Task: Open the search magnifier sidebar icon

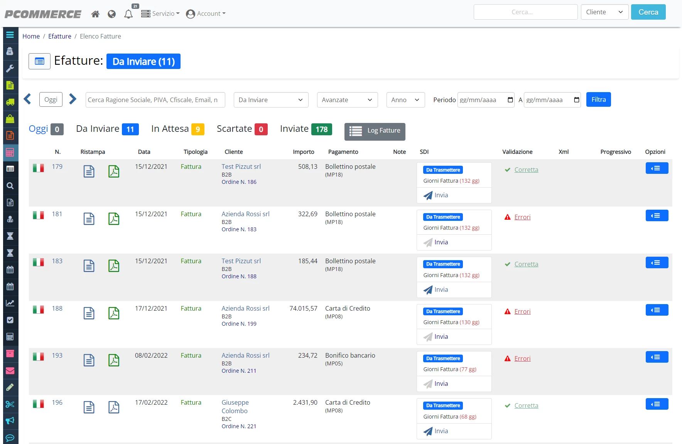Action: (10, 186)
